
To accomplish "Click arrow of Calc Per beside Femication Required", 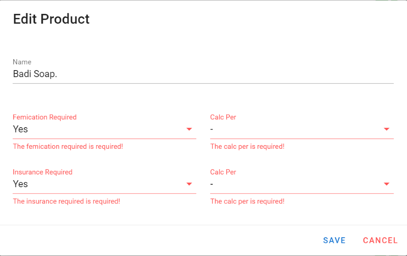I will 386,129.
